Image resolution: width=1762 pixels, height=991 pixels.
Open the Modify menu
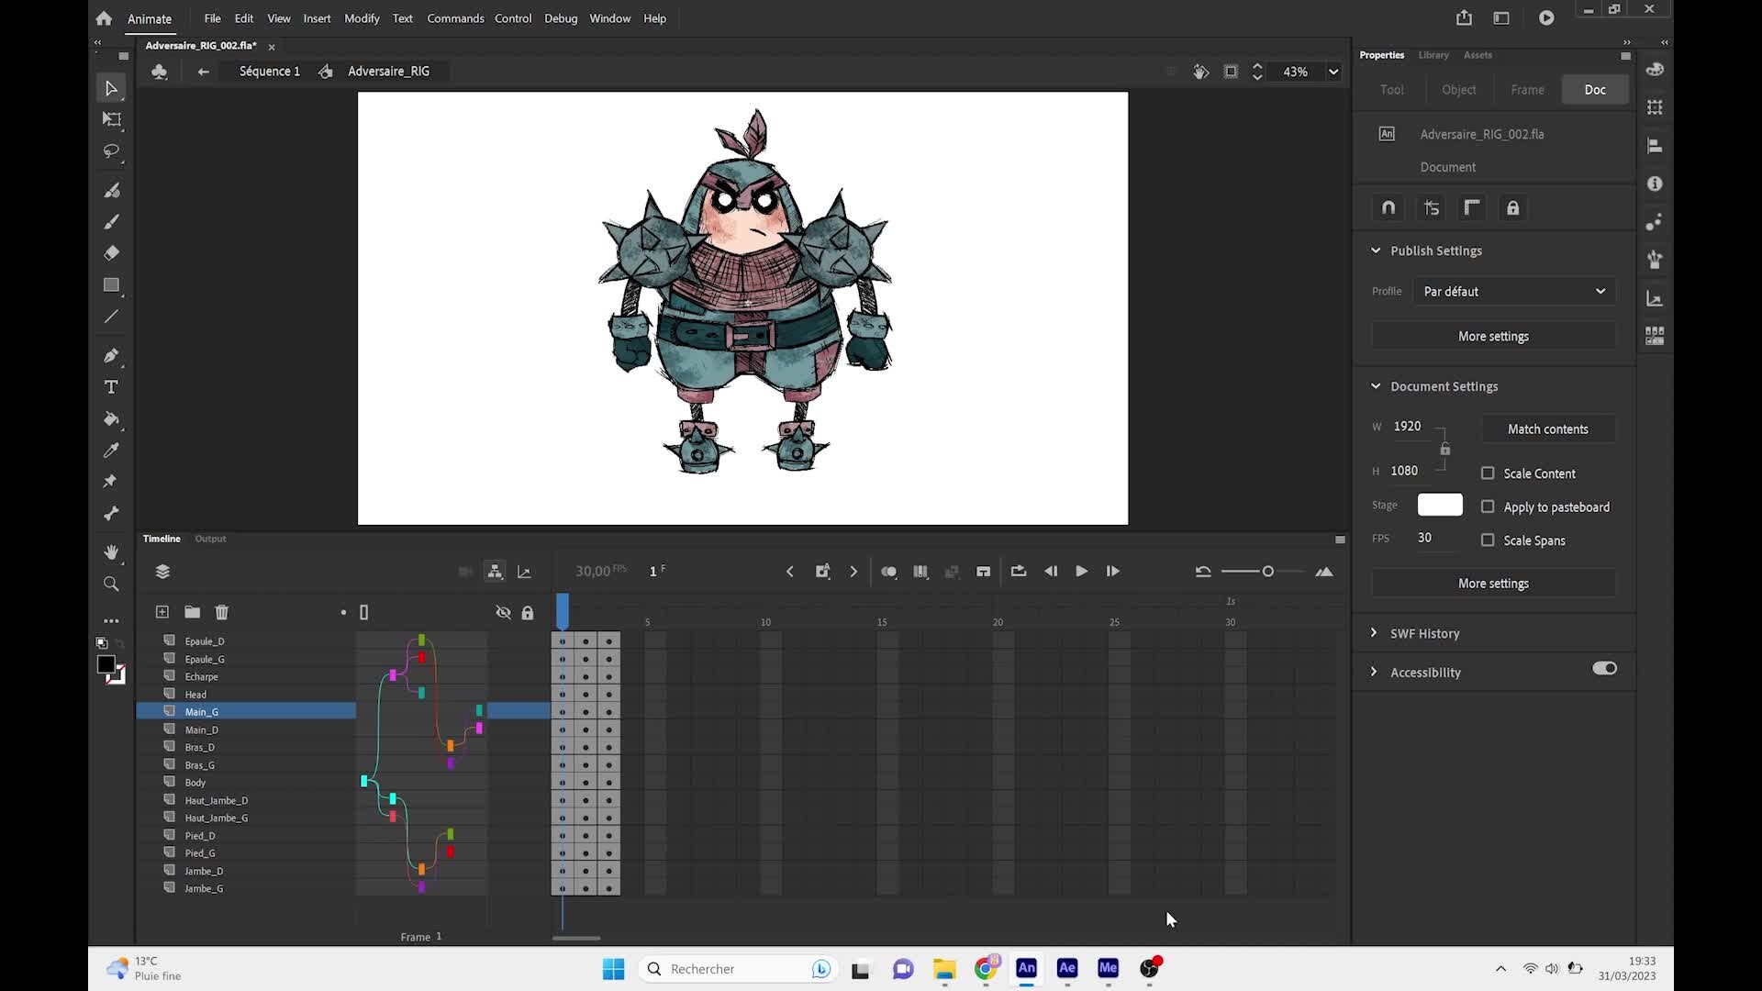(362, 17)
